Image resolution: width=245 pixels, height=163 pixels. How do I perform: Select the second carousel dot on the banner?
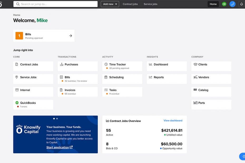pyautogui.click(x=57, y=118)
